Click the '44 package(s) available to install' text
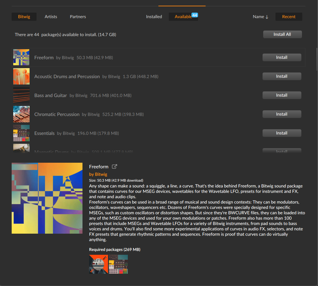Screen dimensions: 318x286 65,35
